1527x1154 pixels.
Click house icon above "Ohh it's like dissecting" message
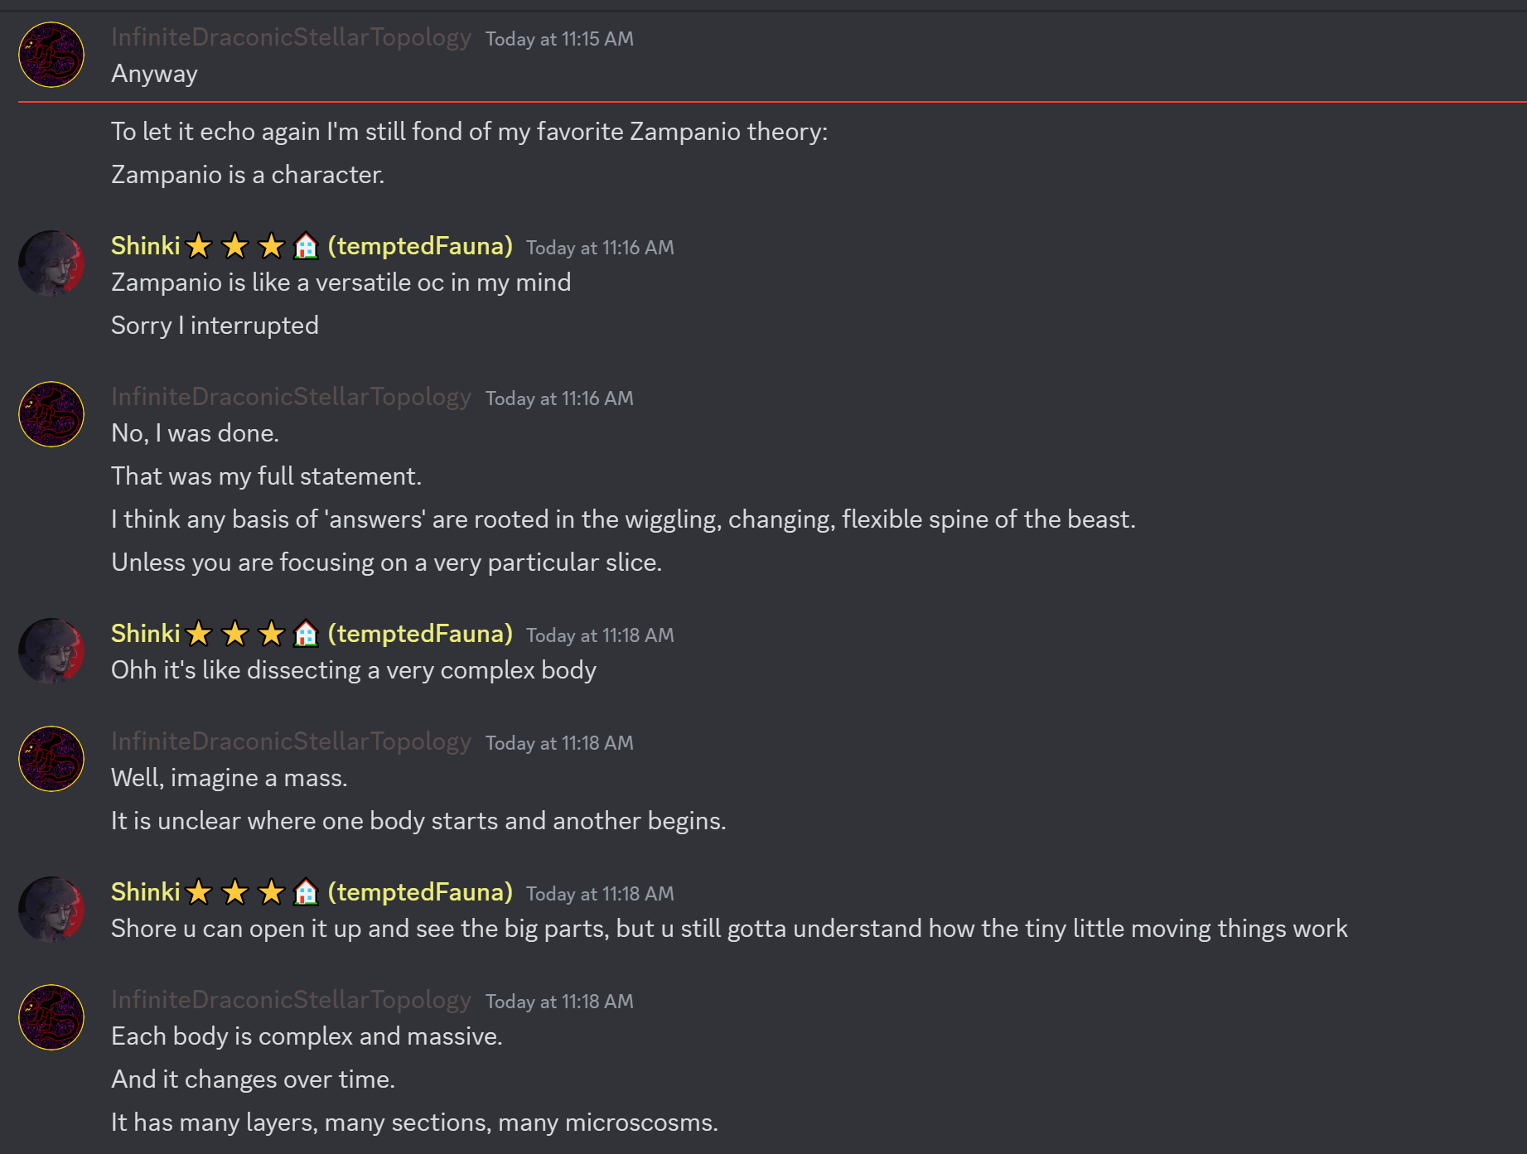306,634
